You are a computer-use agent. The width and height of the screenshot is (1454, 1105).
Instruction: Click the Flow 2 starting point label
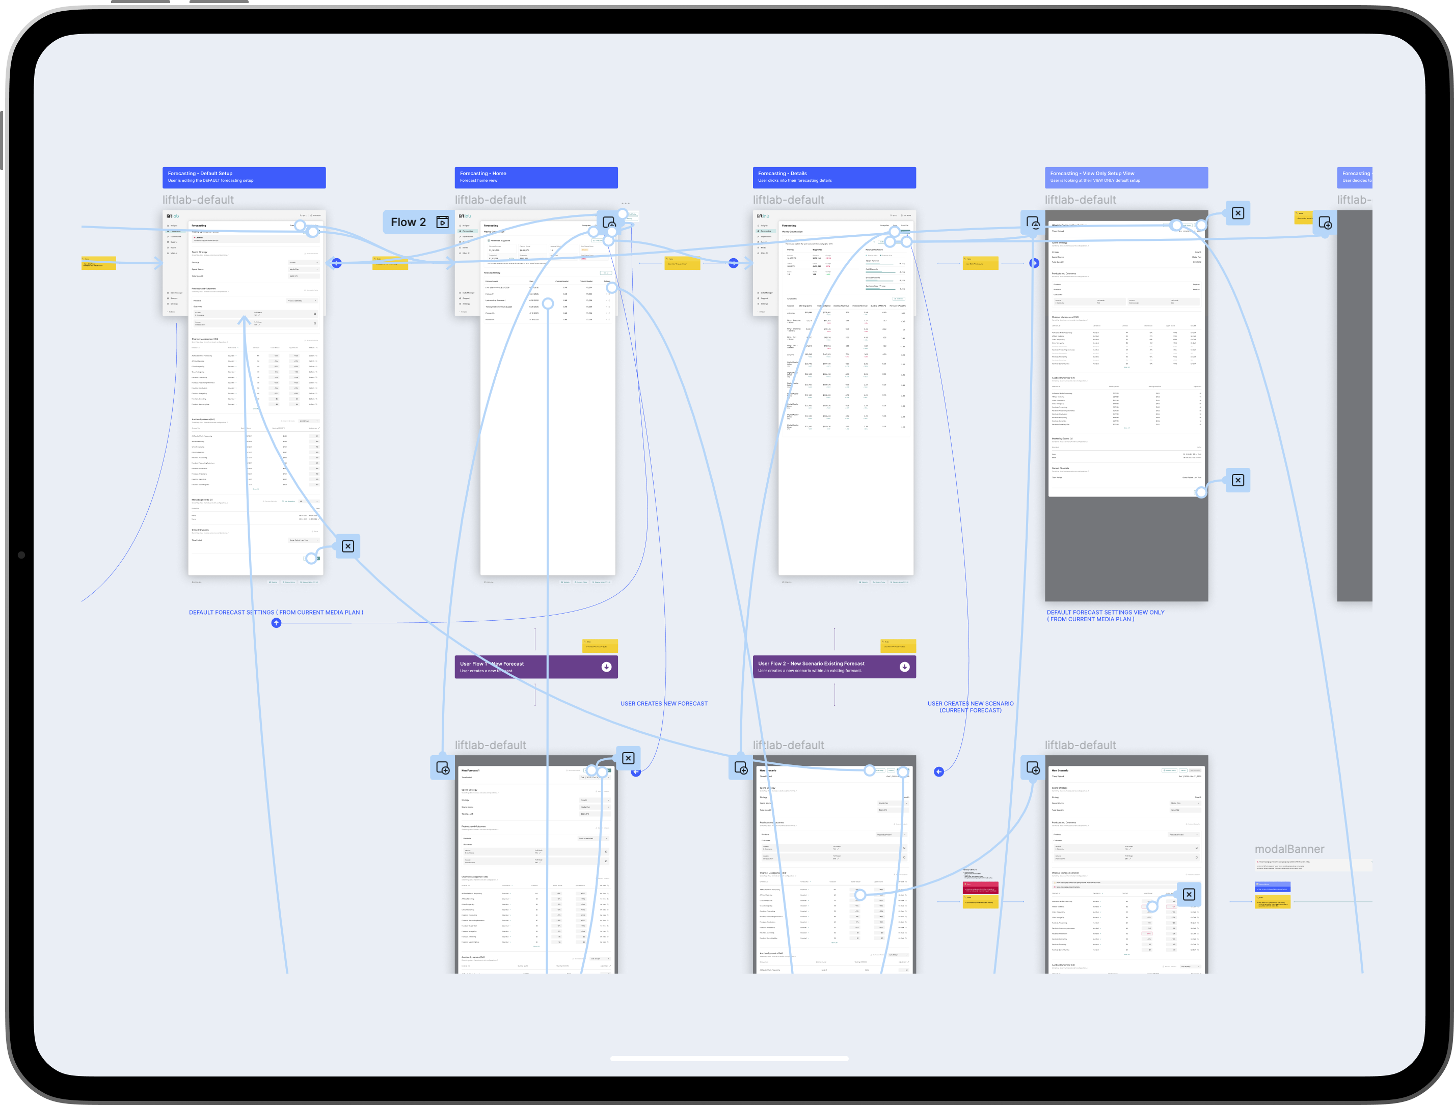408,223
